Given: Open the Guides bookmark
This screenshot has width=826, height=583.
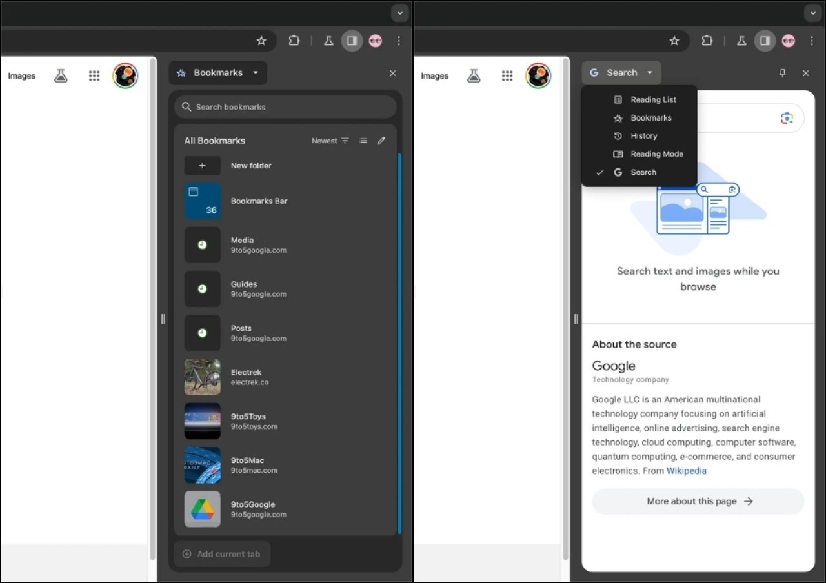Looking at the screenshot, I should pyautogui.click(x=285, y=289).
